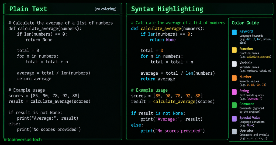Click the grey Operator color swatch
Screen dimensions: 276x145
[234, 132]
